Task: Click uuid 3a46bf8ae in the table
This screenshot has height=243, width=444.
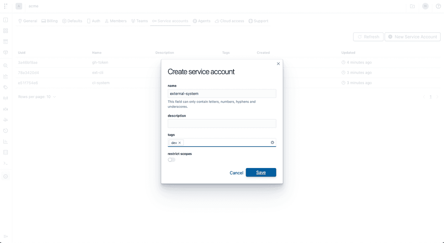Action: click(x=28, y=62)
